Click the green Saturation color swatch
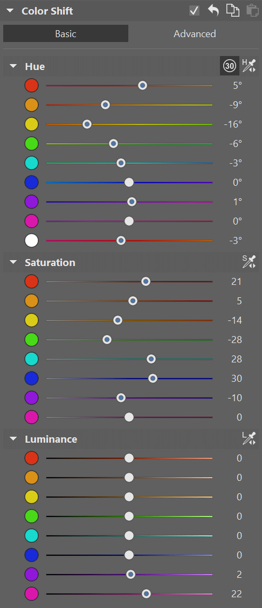 pos(31,340)
